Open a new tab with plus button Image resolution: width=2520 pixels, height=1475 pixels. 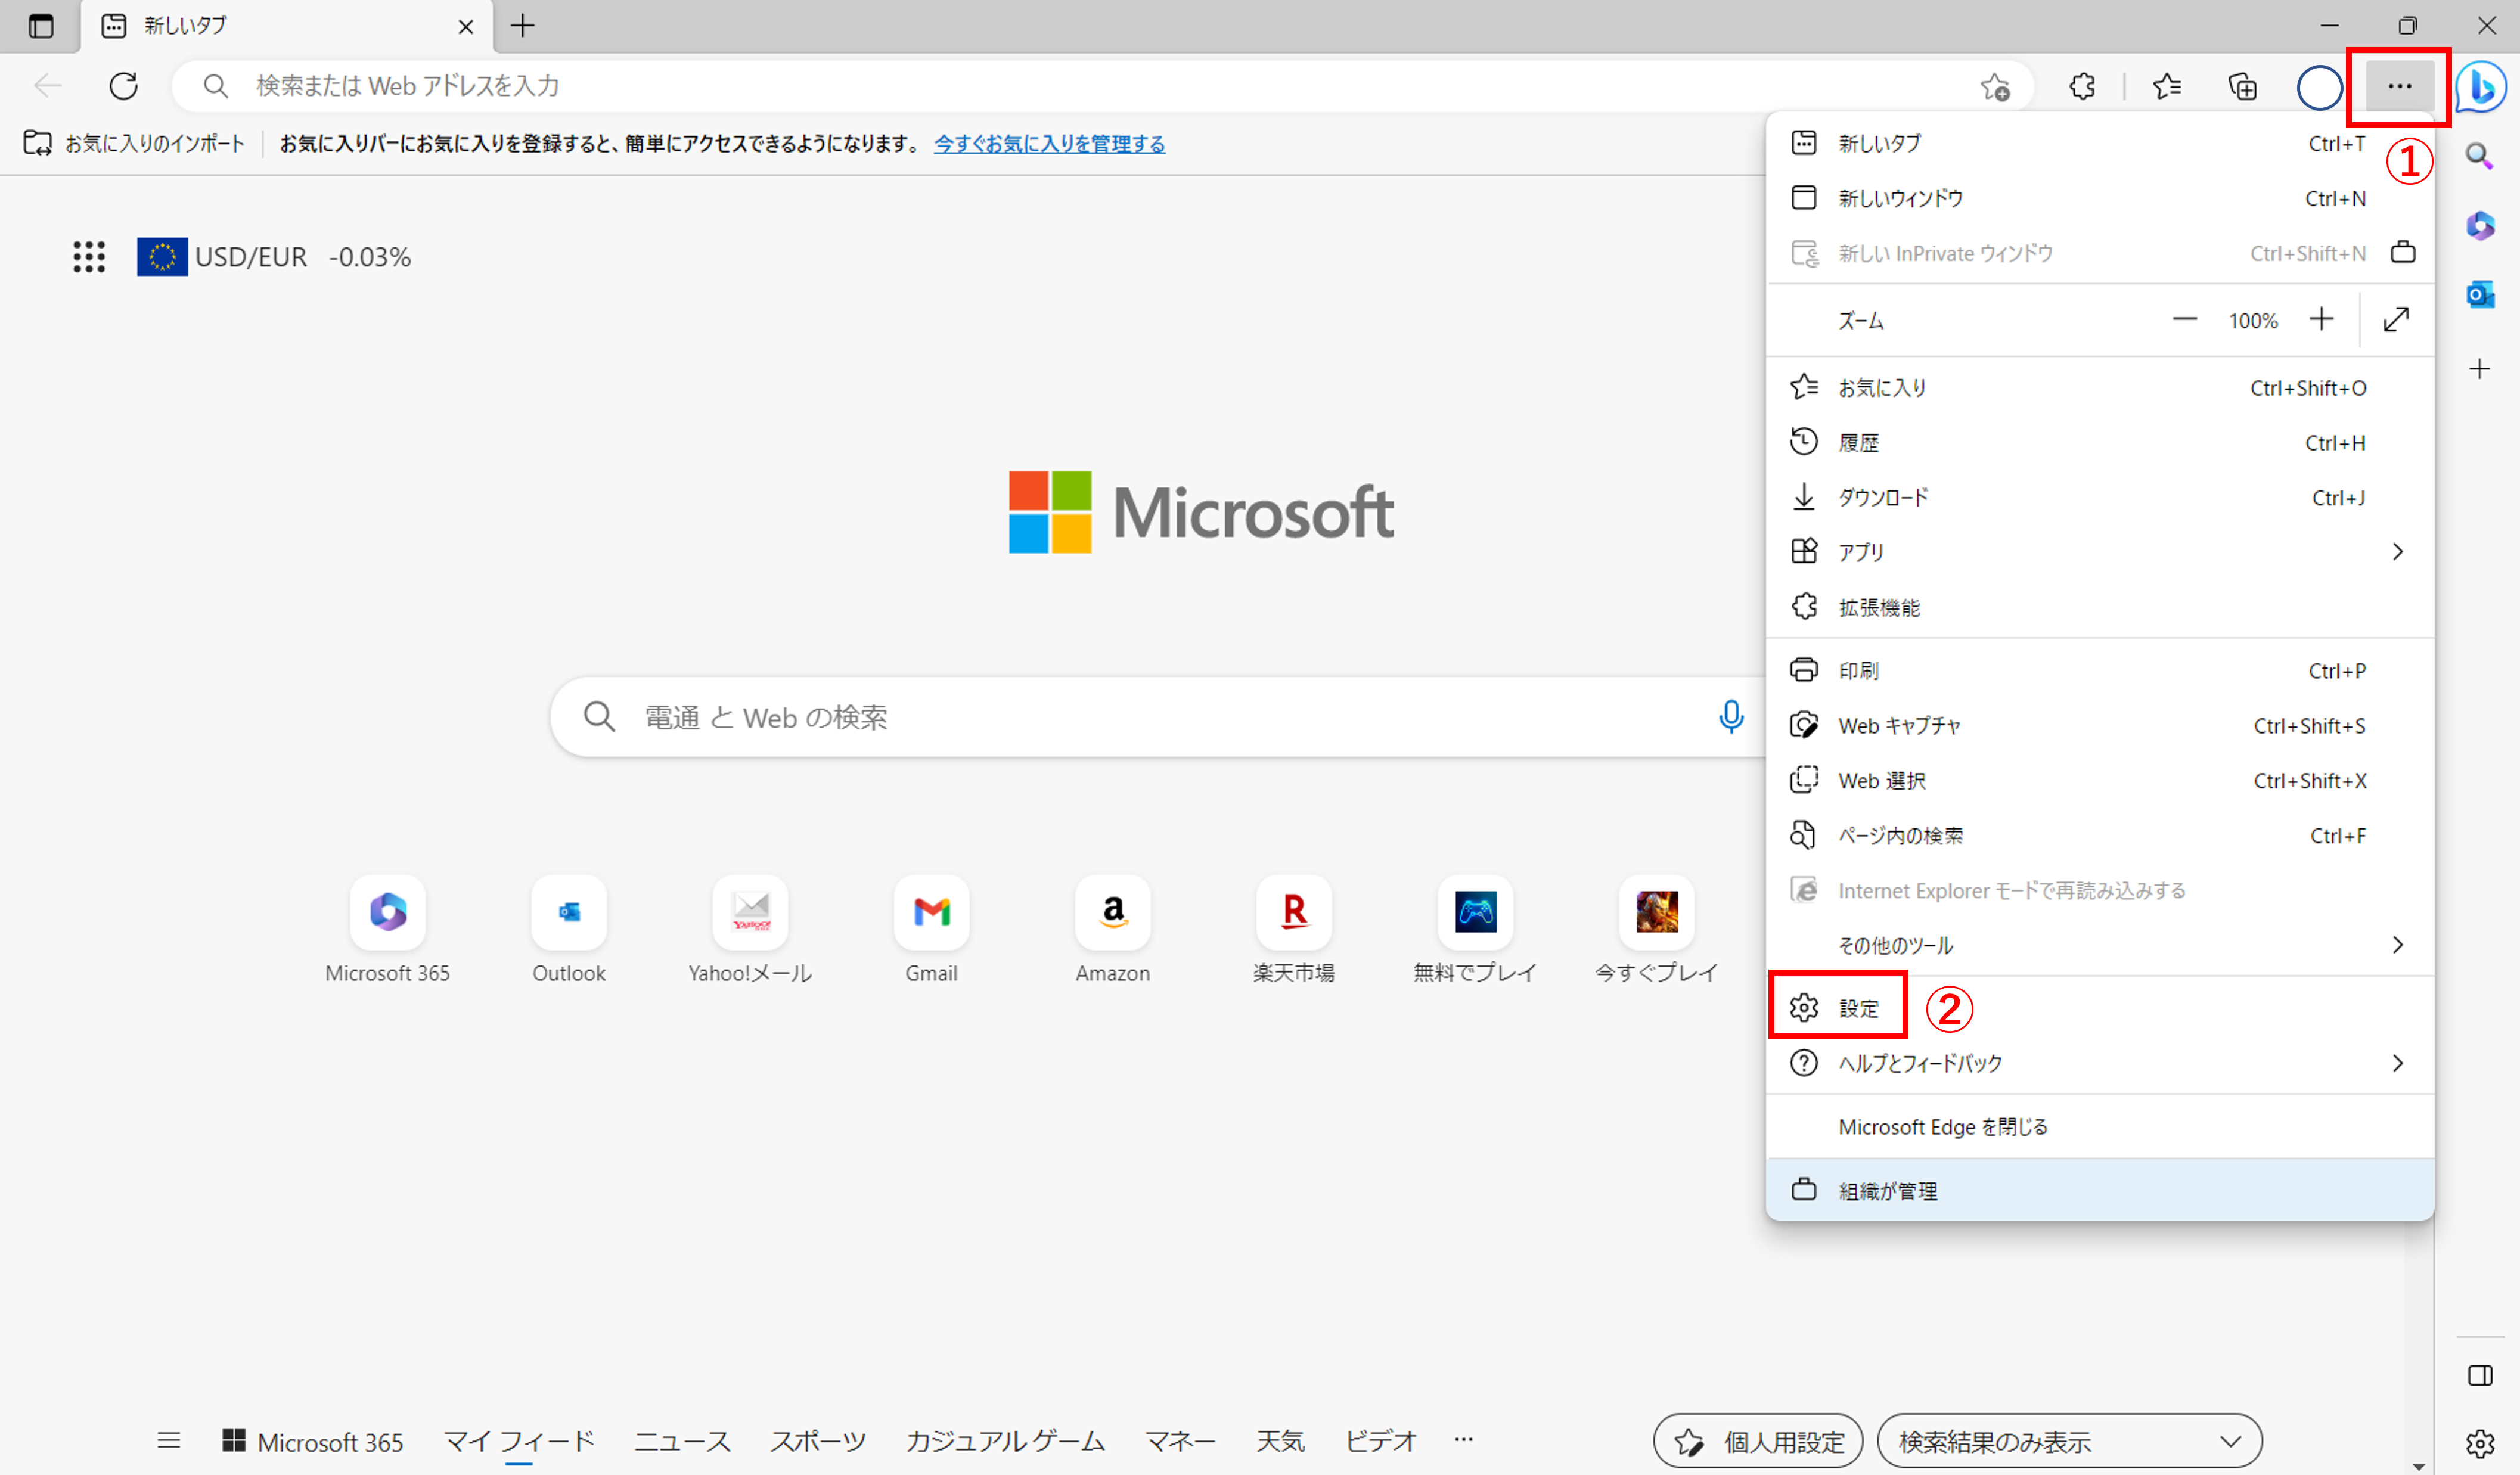pos(522,26)
